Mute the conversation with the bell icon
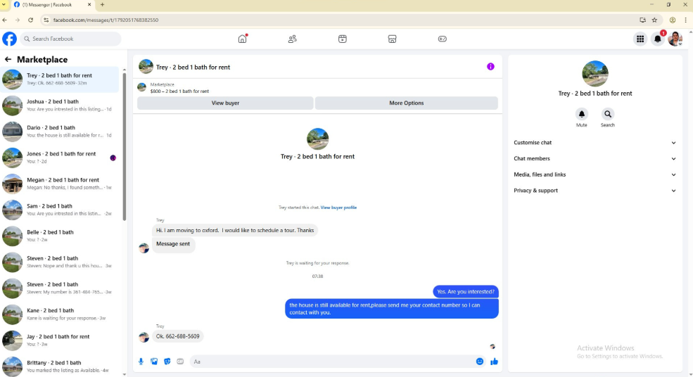This screenshot has height=377, width=693. (582, 114)
